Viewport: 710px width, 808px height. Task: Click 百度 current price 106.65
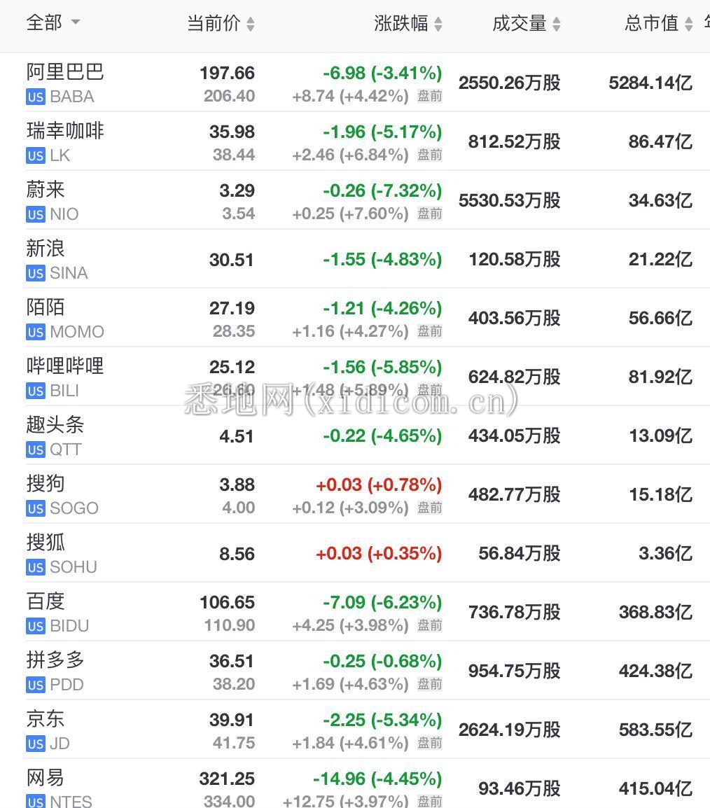[x=228, y=602]
